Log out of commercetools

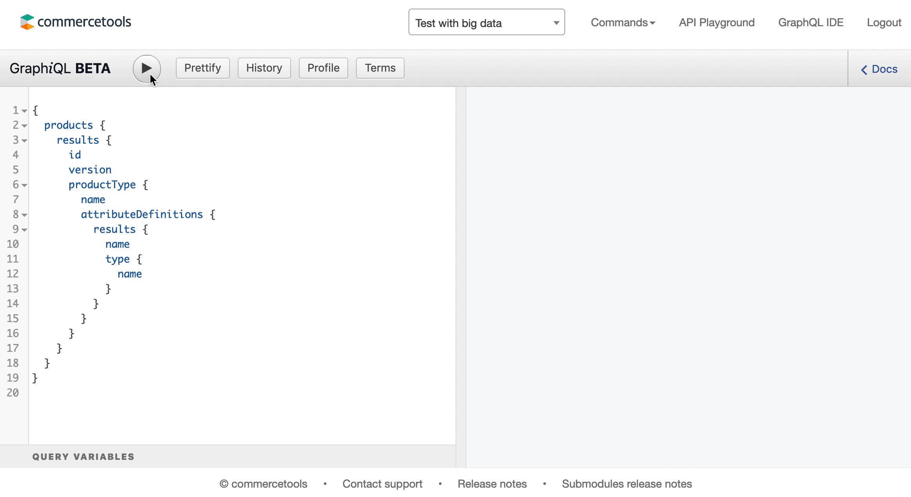884,22
